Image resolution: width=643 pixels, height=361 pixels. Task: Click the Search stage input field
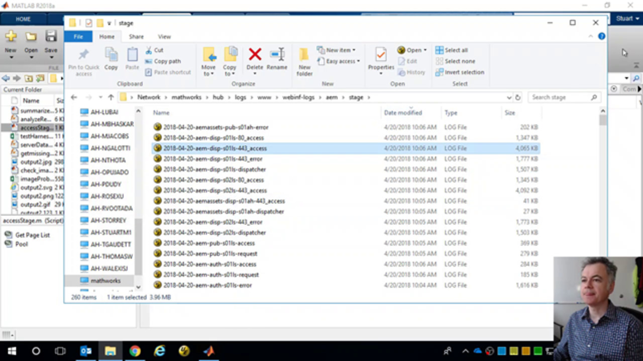559,97
